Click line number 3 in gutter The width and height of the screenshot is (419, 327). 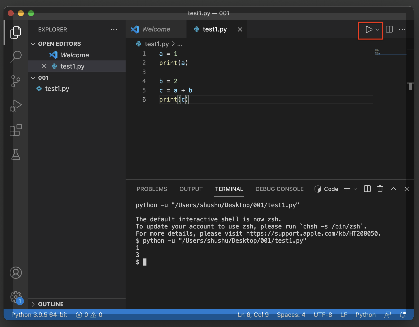coord(144,72)
